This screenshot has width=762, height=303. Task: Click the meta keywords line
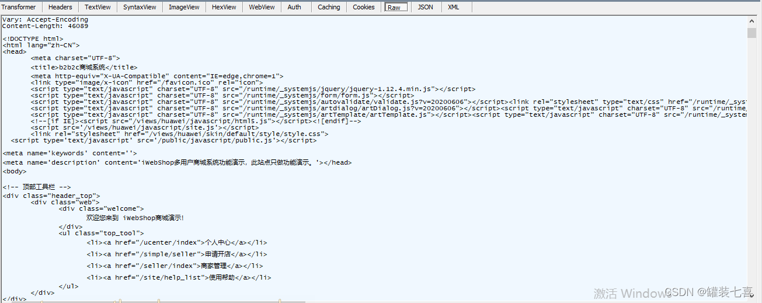pos(69,153)
